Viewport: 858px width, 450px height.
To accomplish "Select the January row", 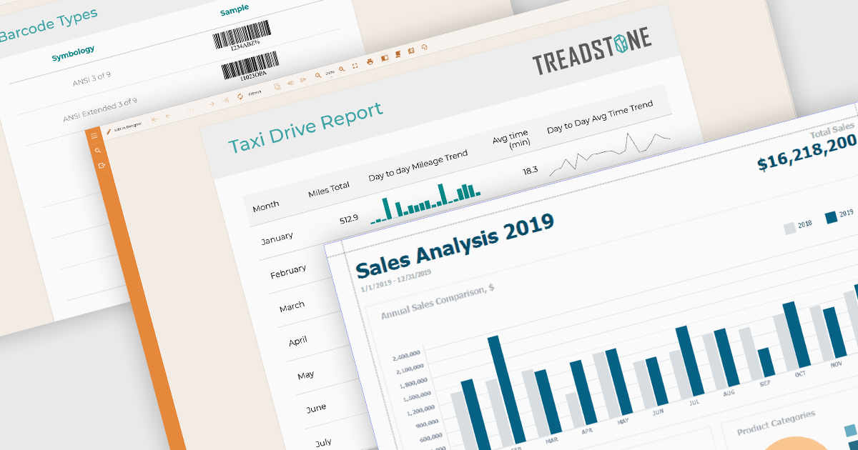I will pyautogui.click(x=277, y=238).
